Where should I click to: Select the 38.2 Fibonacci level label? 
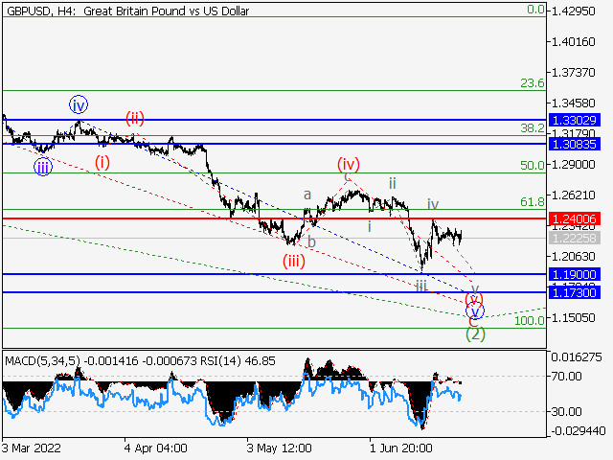[x=533, y=127]
